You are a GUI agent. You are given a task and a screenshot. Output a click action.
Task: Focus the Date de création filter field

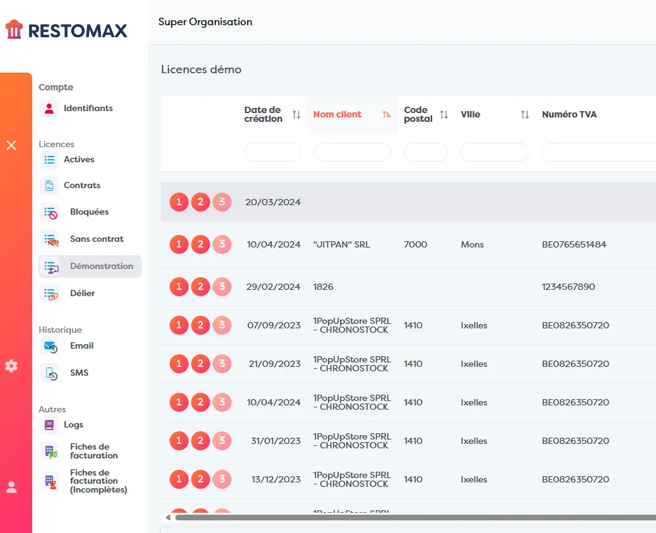coord(272,152)
